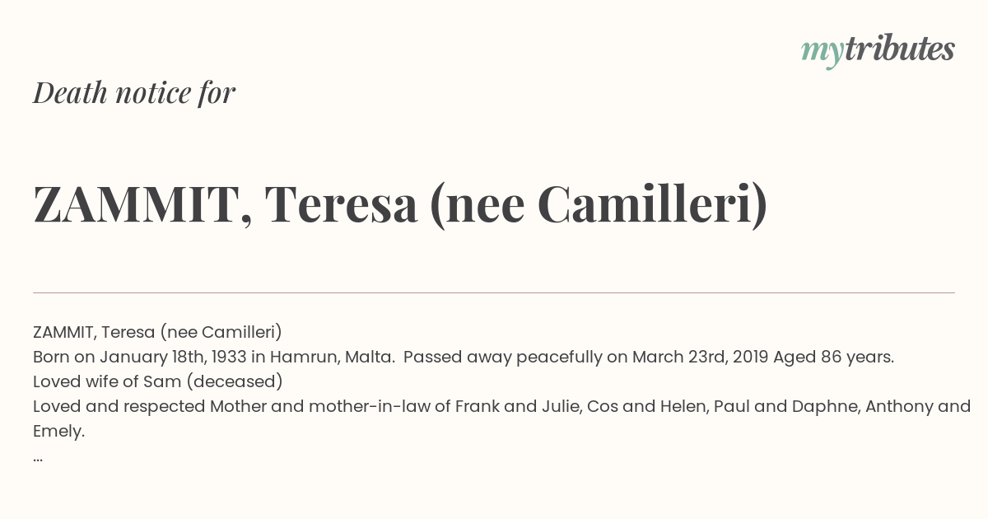Screen dimensions: 988x519
Task: Click the names "Frank and Julie"
Action: 518,406
